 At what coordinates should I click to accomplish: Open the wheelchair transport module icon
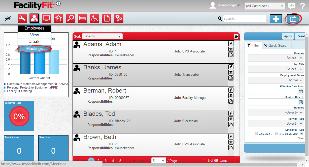95,18
